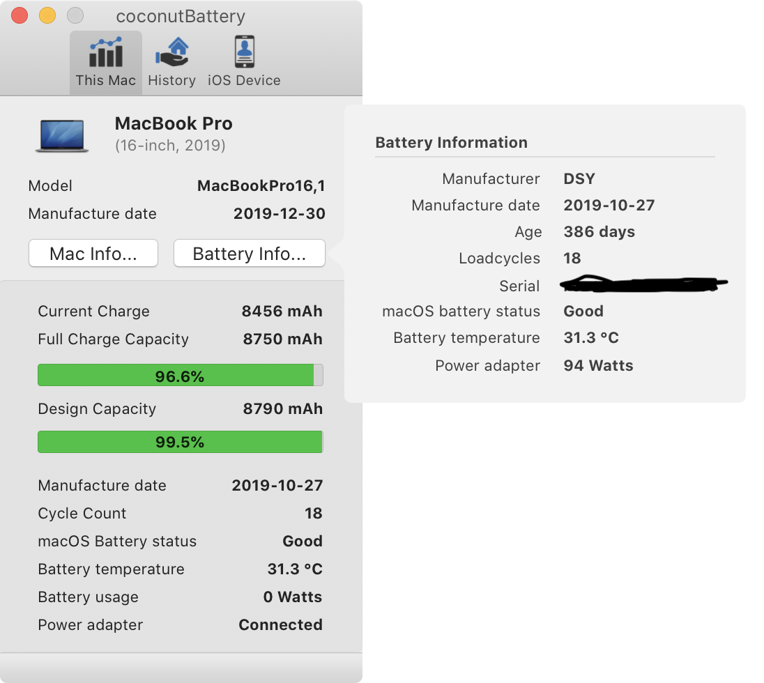Select the DSY manufacturer value
The image size is (764, 683).
579,179
